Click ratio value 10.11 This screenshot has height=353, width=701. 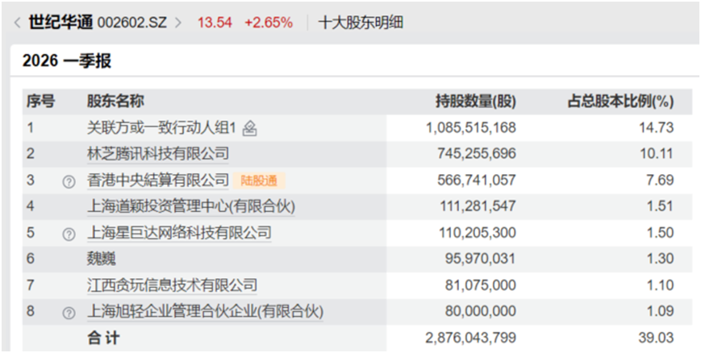(x=657, y=154)
